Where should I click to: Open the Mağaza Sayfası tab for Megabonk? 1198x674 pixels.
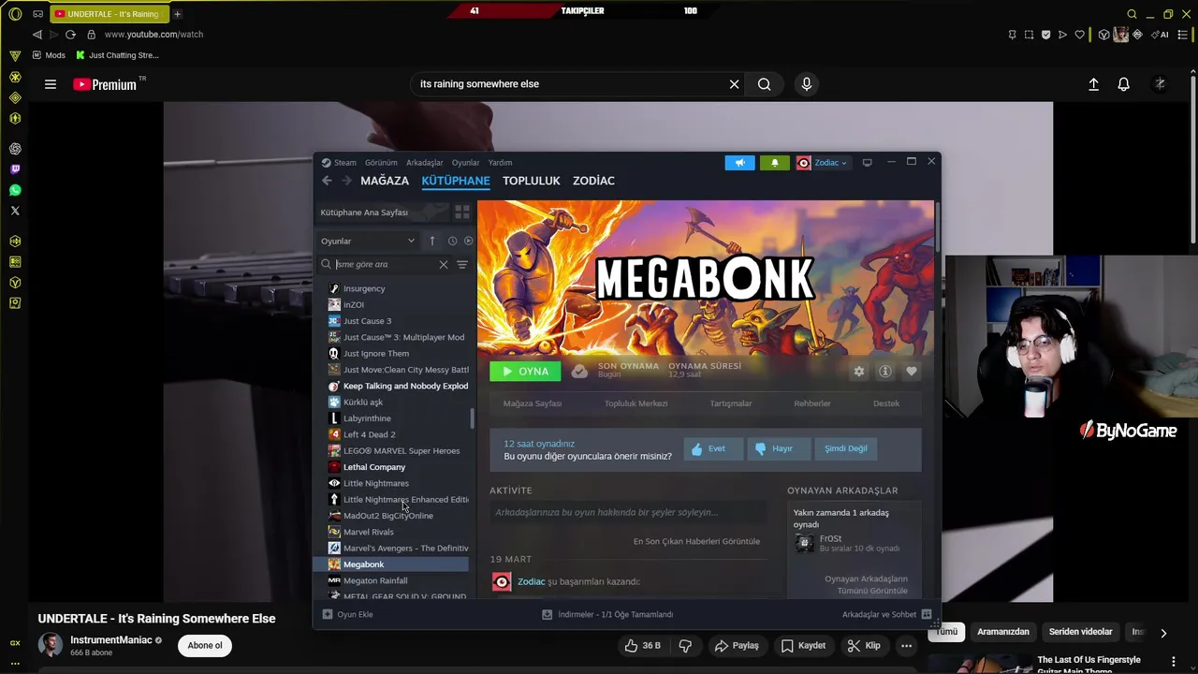(x=533, y=403)
